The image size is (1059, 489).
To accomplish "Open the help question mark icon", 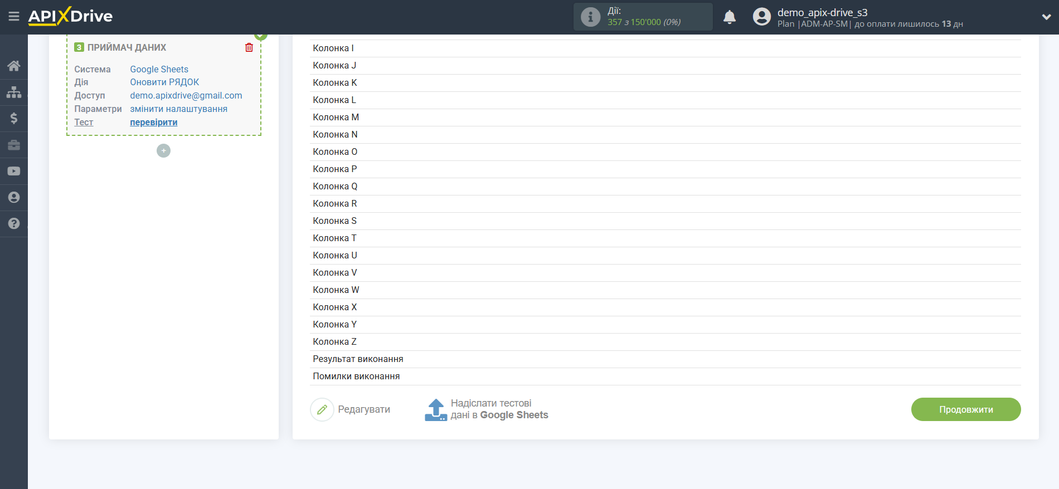I will 14,223.
